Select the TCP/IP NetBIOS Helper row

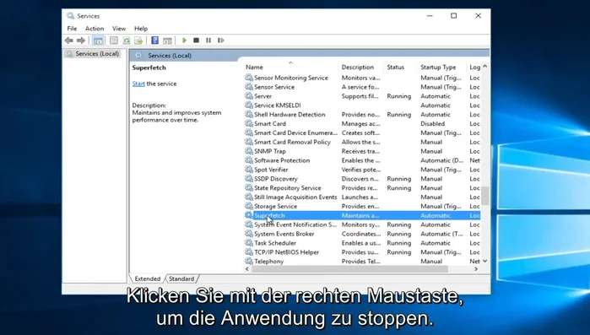(x=361, y=252)
